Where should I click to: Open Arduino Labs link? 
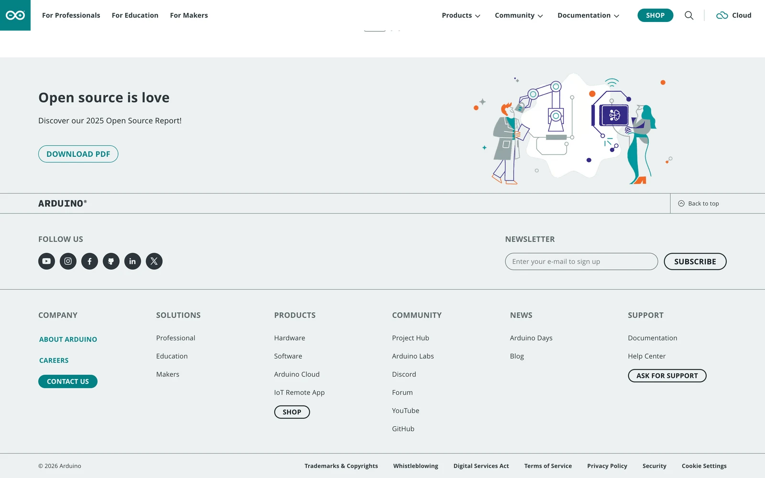tap(413, 356)
